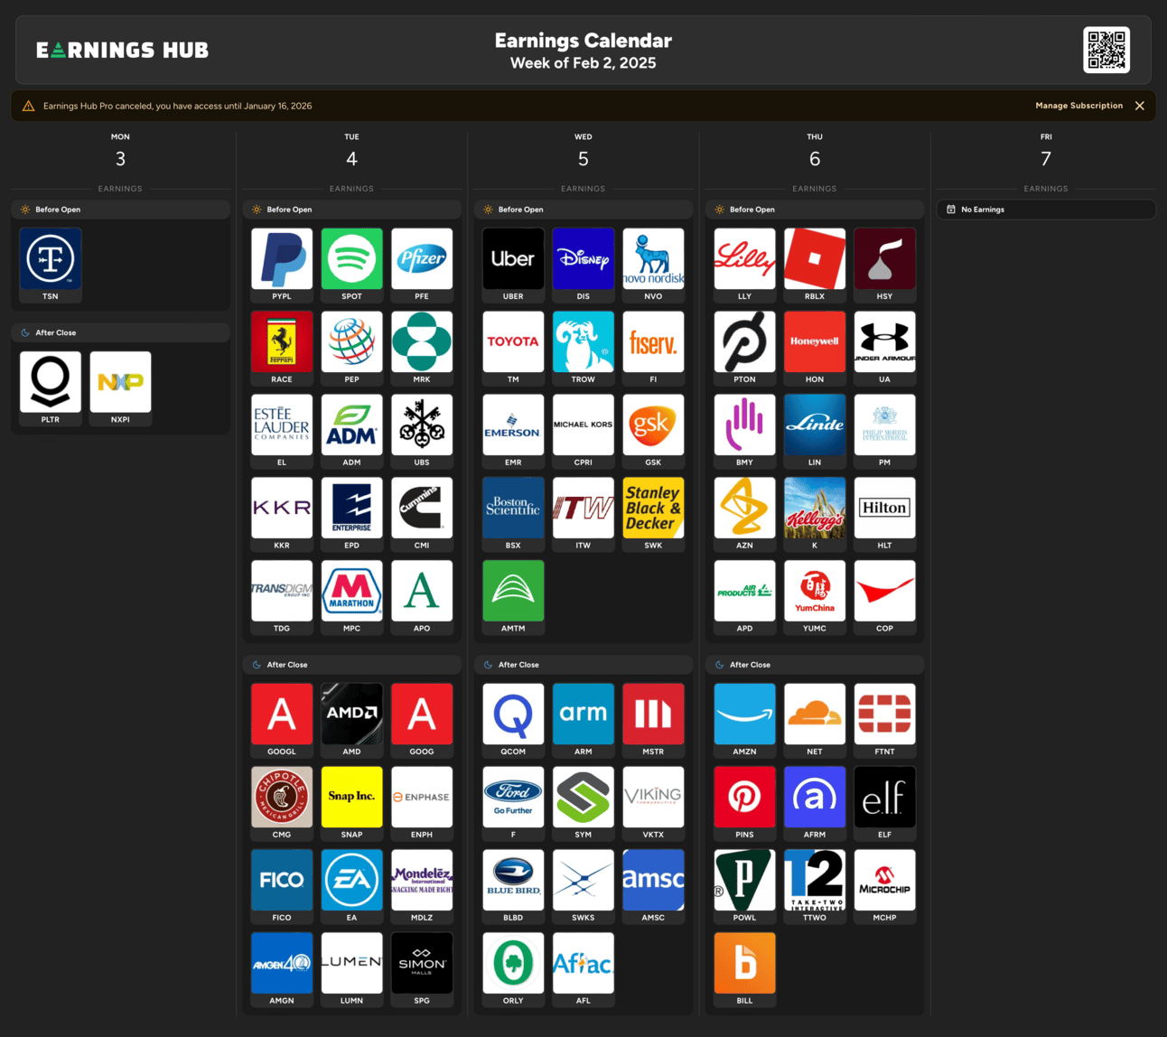Viewport: 1167px width, 1037px height.
Task: Select the AMD earnings tile
Action: tap(351, 720)
